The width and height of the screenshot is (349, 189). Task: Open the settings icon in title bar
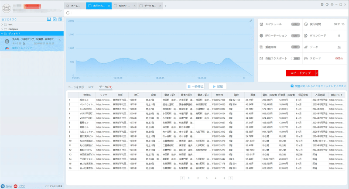[332, 4]
